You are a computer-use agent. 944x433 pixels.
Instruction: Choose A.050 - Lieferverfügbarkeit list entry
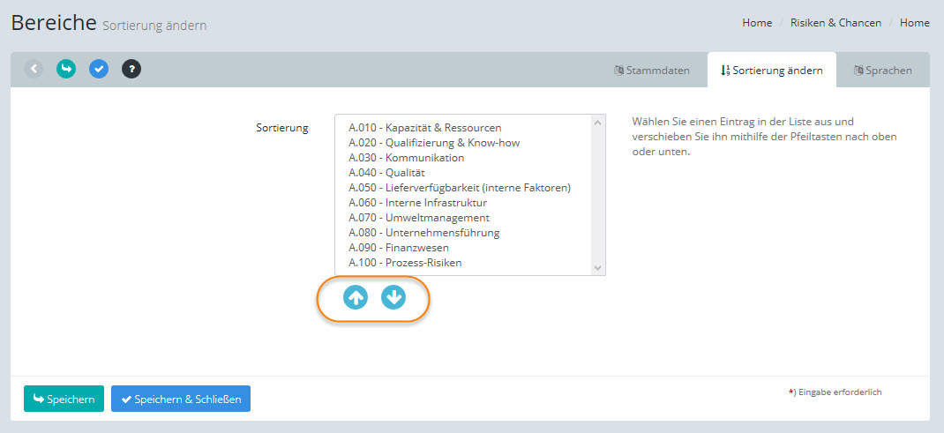click(x=459, y=188)
